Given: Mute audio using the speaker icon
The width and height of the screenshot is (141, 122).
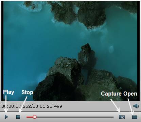Looking at the screenshot, I should pyautogui.click(x=136, y=106).
